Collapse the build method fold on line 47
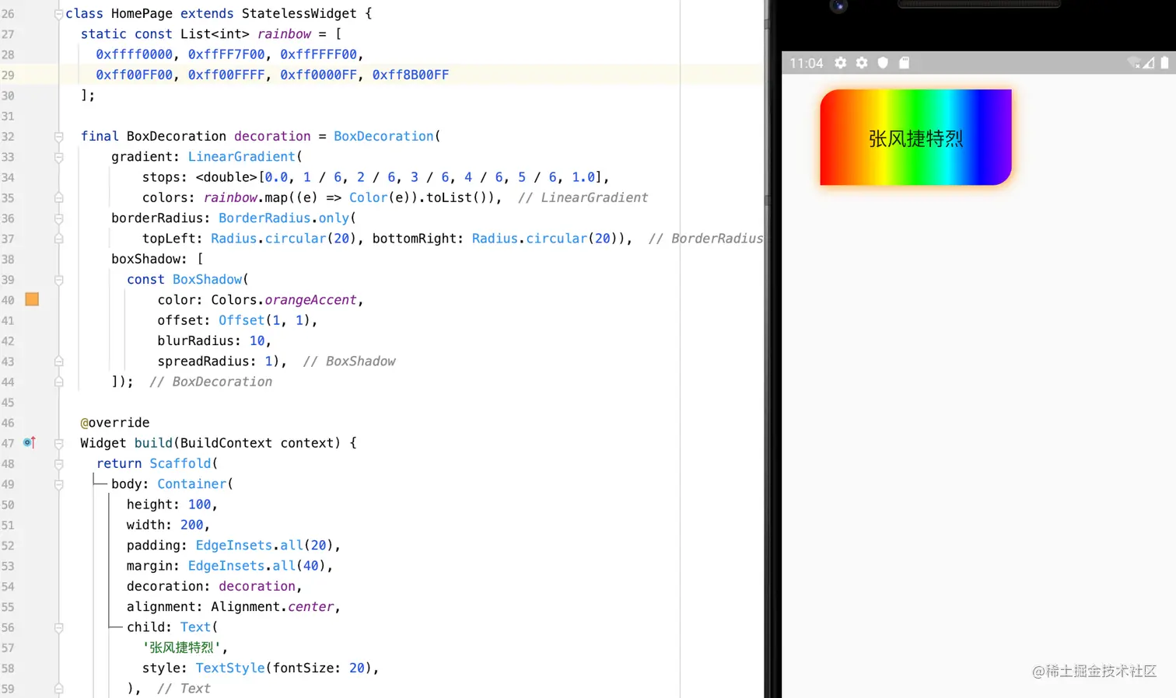This screenshot has height=698, width=1176. coord(58,443)
